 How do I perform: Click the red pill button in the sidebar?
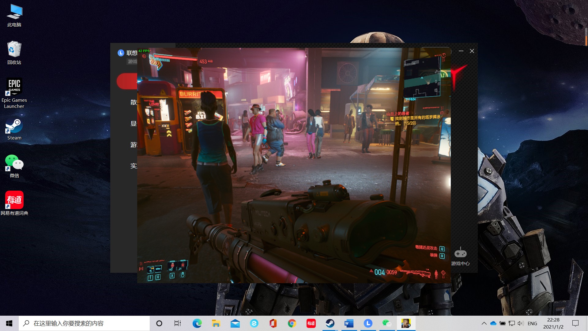pyautogui.click(x=127, y=81)
